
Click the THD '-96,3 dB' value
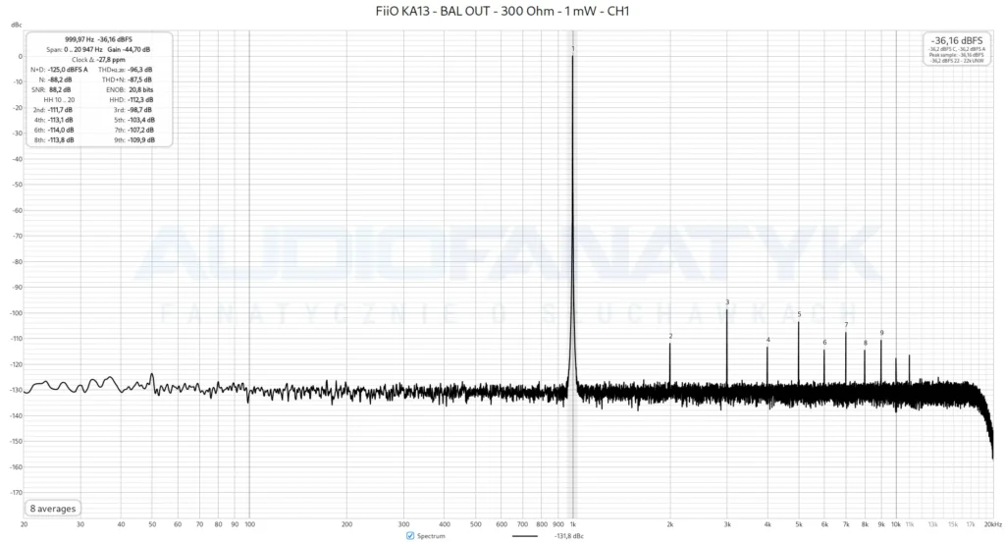click(x=139, y=70)
